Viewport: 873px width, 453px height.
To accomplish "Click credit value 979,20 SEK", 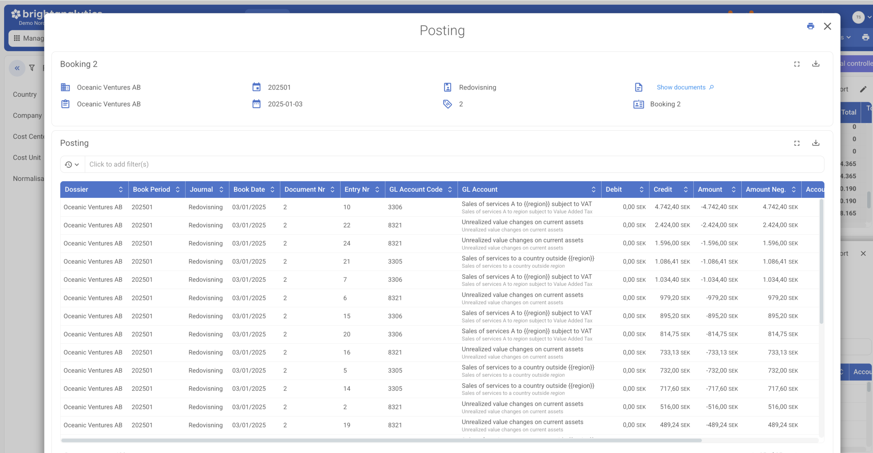I will 675,298.
